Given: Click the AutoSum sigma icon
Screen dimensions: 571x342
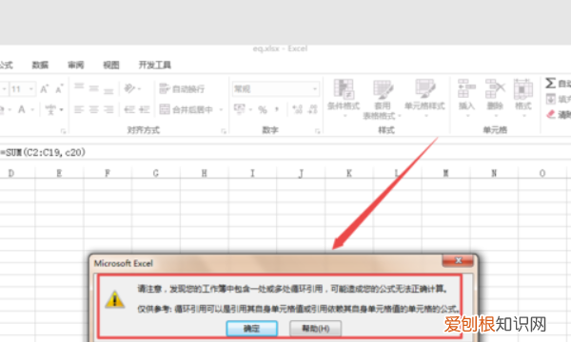Looking at the screenshot, I should 550,83.
